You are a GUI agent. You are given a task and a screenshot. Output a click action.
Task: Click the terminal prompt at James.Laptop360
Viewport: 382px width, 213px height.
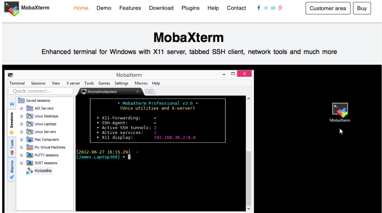[98, 157]
